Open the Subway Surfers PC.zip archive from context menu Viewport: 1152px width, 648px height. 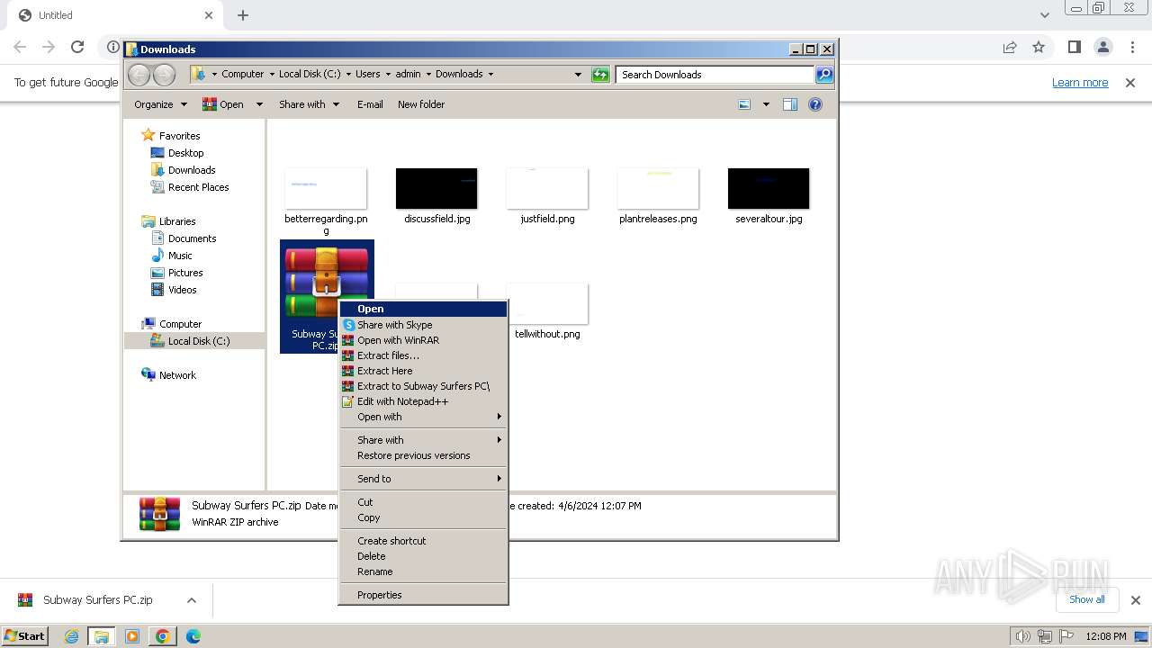click(423, 309)
